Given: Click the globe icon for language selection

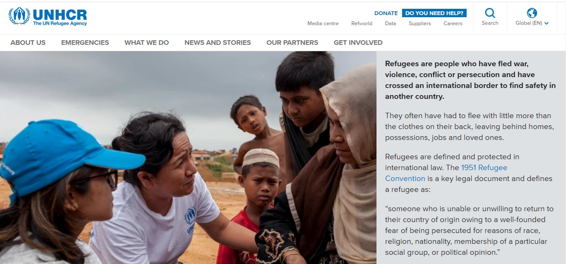Looking at the screenshot, I should click(532, 13).
